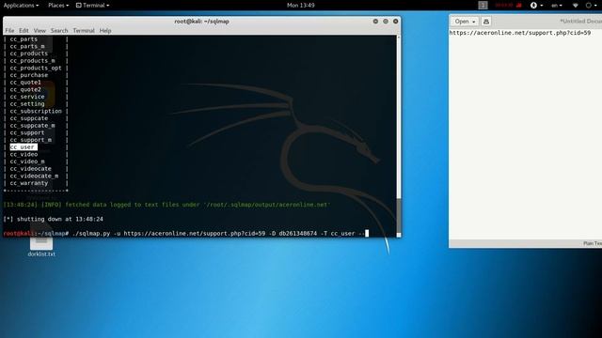Viewport: 602px width, 338px height.
Task: Click the cc_quote1 table row
Action: (x=25, y=83)
